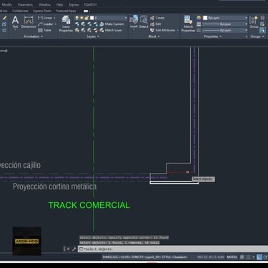Click the Edit Attributes button
The height and width of the screenshot is (268, 268).
tap(164, 30)
